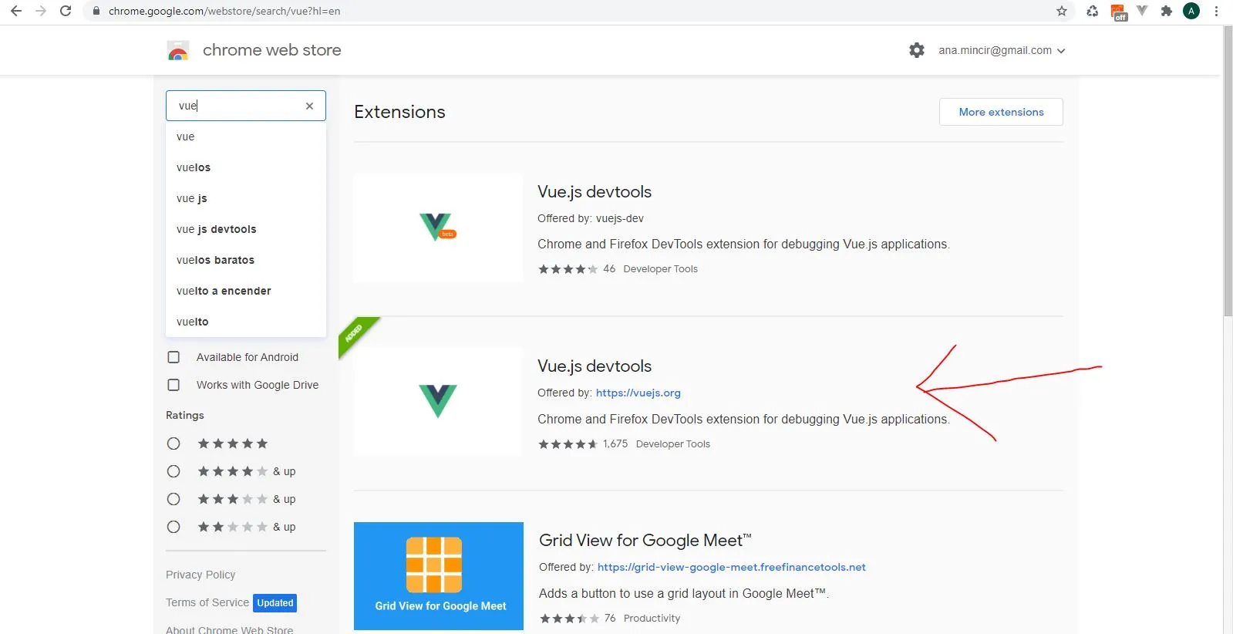Open the recycle-arrows extension icon in the toolbar
1233x634 pixels.
point(1093,11)
